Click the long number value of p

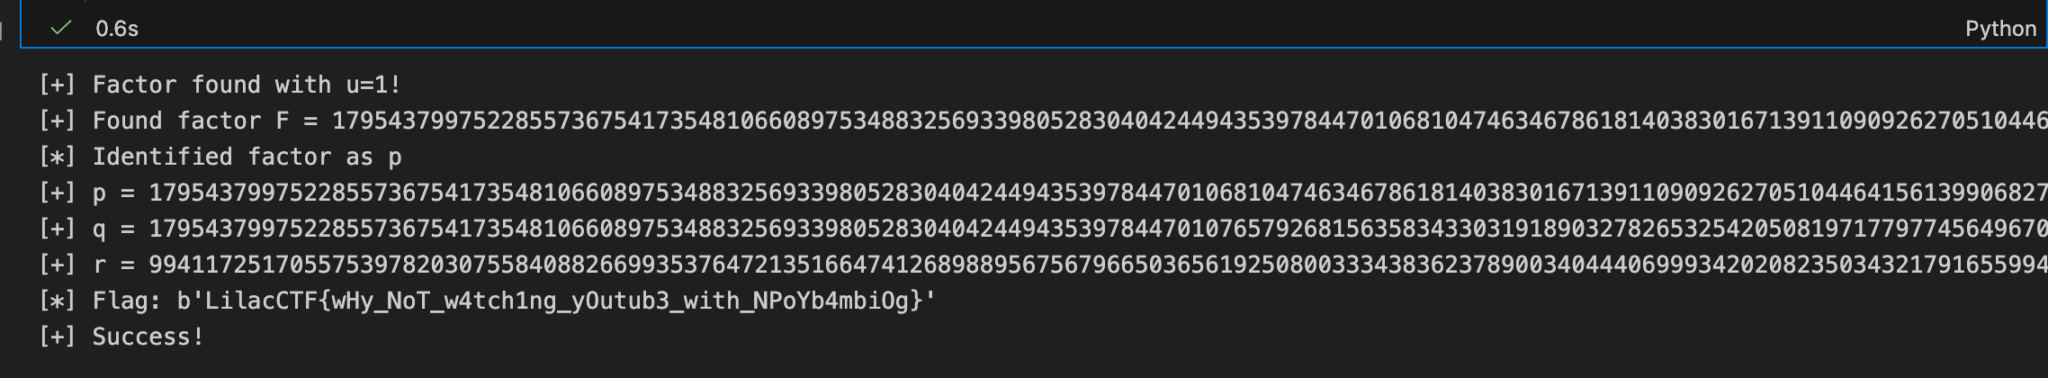coord(1098,193)
